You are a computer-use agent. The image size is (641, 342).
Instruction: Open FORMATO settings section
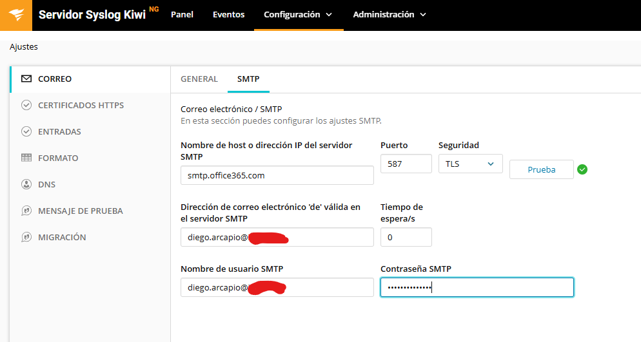coord(90,158)
